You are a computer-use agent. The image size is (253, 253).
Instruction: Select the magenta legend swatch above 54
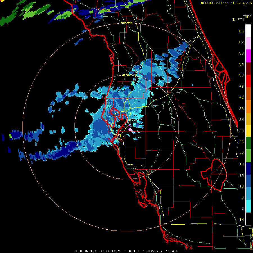[x=248, y=56]
